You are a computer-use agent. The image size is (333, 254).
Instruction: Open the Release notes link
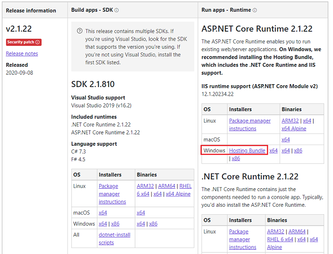click(22, 53)
